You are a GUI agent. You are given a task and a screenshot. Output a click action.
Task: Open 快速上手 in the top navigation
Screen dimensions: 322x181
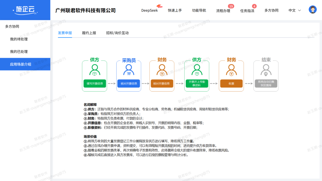point(175,10)
